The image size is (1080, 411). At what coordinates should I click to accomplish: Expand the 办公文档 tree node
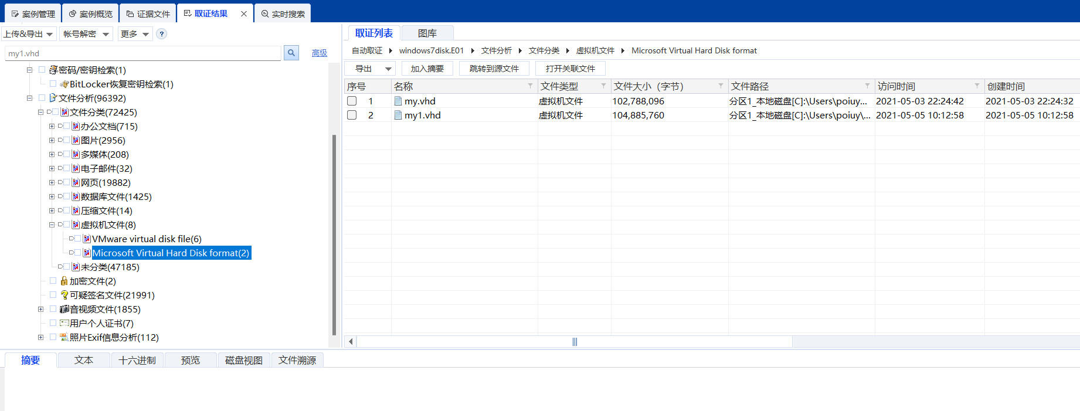(52, 126)
